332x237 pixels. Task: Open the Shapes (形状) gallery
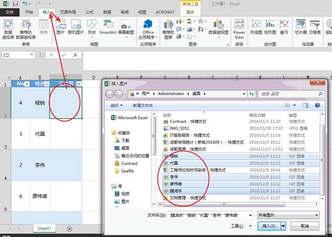[x=92, y=29]
